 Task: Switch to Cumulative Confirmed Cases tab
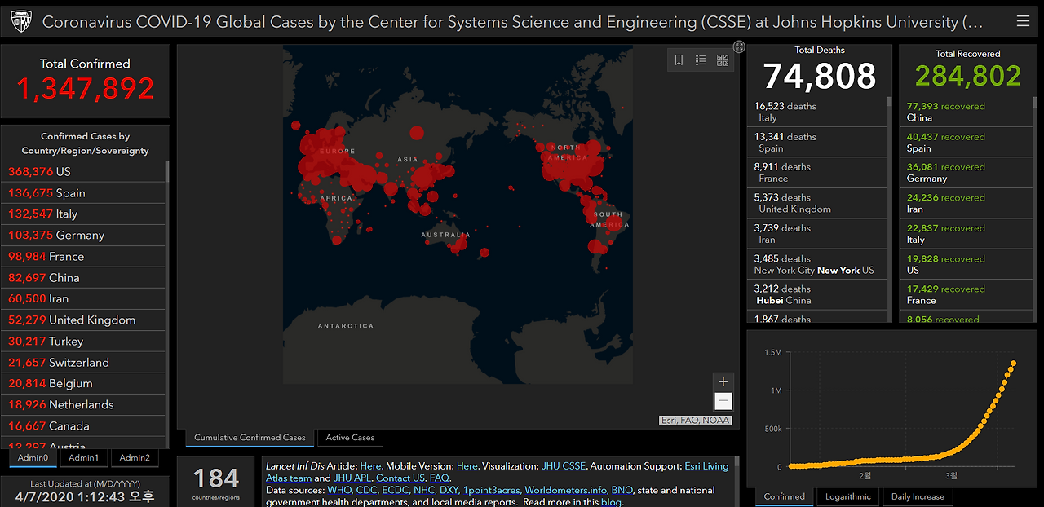250,438
